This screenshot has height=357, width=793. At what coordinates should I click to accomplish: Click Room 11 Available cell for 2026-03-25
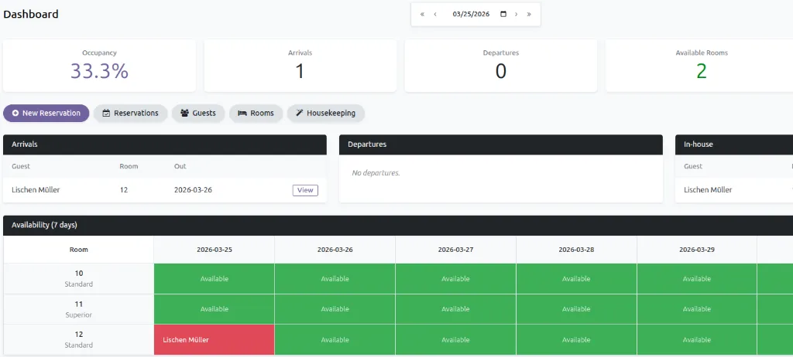point(215,309)
